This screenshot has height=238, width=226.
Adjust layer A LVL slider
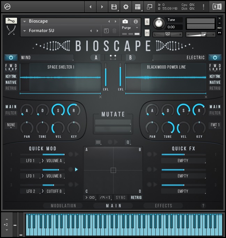coord(106,75)
